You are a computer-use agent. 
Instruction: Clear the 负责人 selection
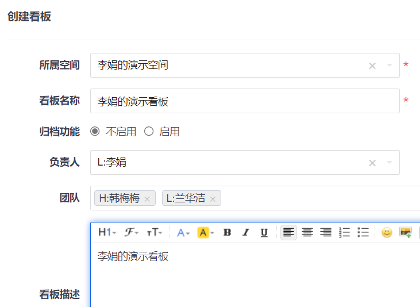372,163
